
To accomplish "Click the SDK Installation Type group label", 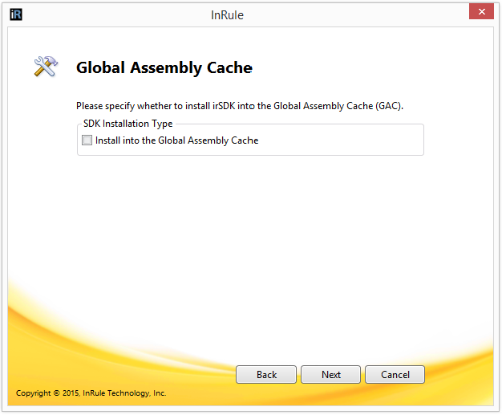I will [x=128, y=124].
